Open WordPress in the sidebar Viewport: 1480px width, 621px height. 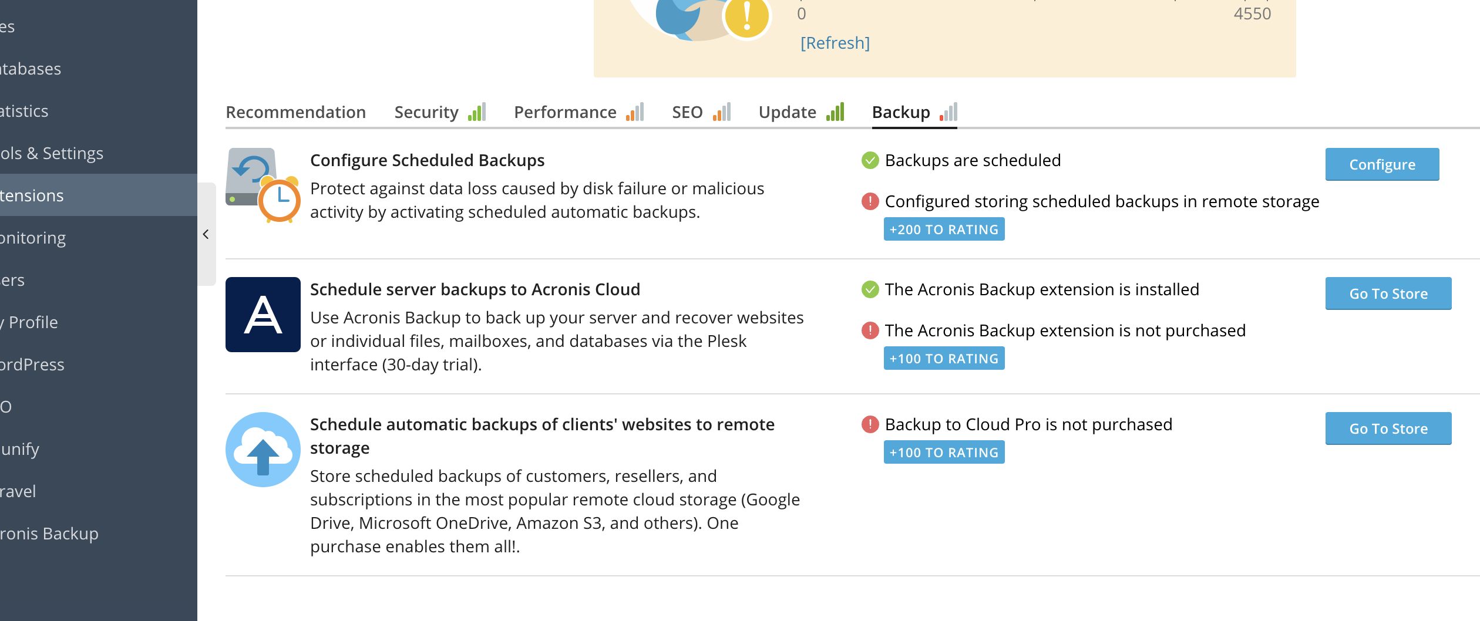tap(99, 365)
